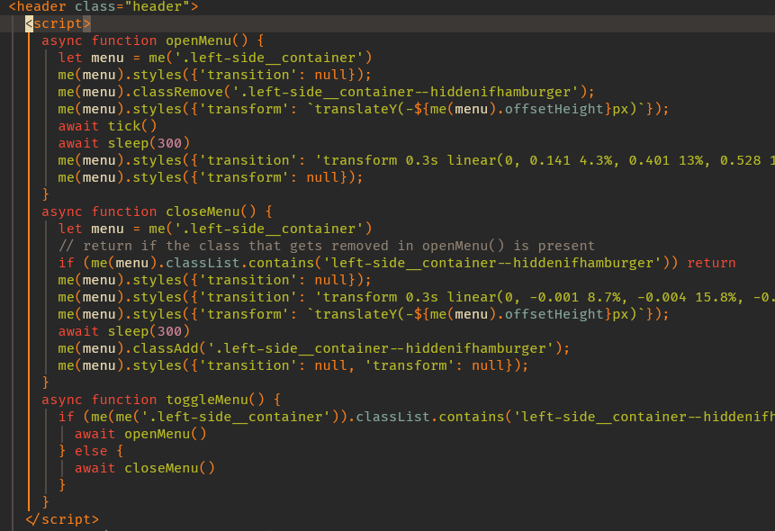The width and height of the screenshot is (775, 531).
Task: Click the translateY line inside closeMenu
Action: coord(364,314)
